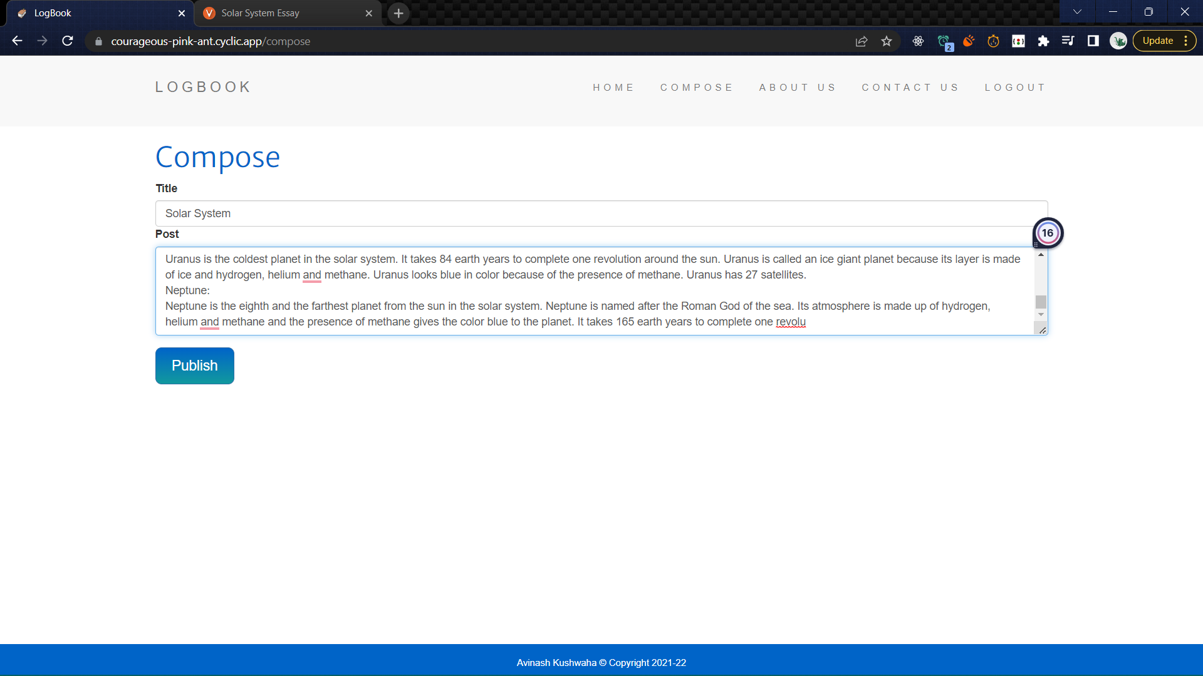Click the orange megaphone extension icon

pyautogui.click(x=968, y=41)
